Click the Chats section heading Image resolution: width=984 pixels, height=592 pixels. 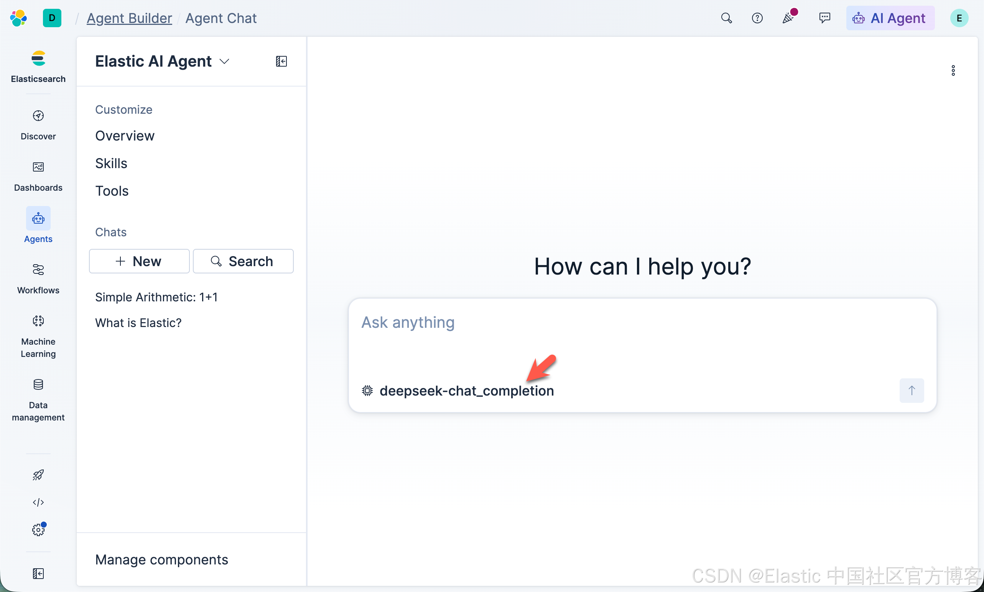pos(110,232)
